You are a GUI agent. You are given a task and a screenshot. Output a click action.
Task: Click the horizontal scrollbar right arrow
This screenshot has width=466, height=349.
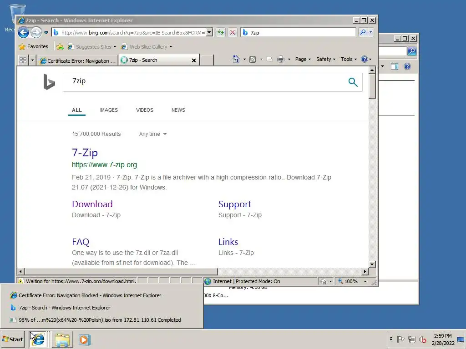pos(365,271)
